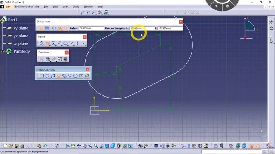Viewport: 275px width, 154px height.
Task: Open the Edit menu
Action: pyautogui.click(x=46, y=7)
